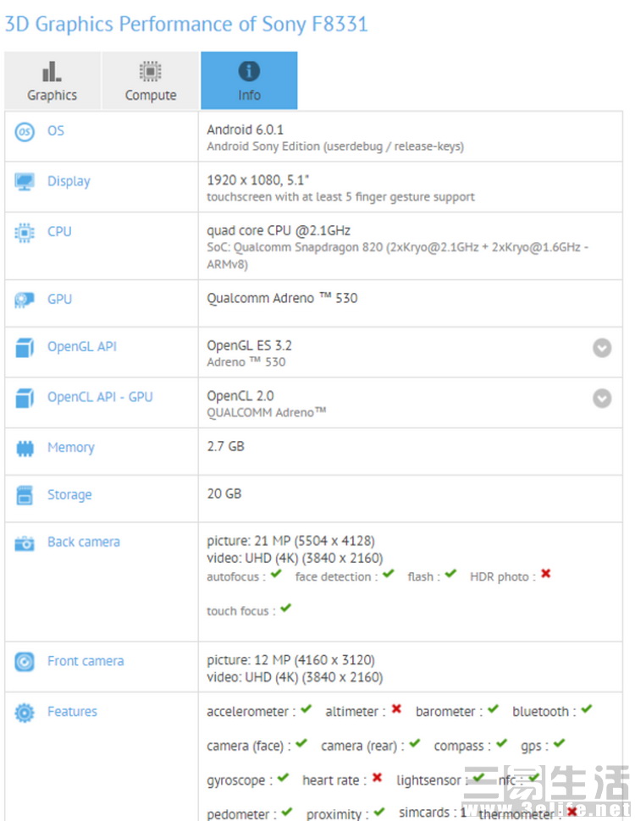The width and height of the screenshot is (635, 821).
Task: Click the accelerometer checkmark
Action: point(306,709)
